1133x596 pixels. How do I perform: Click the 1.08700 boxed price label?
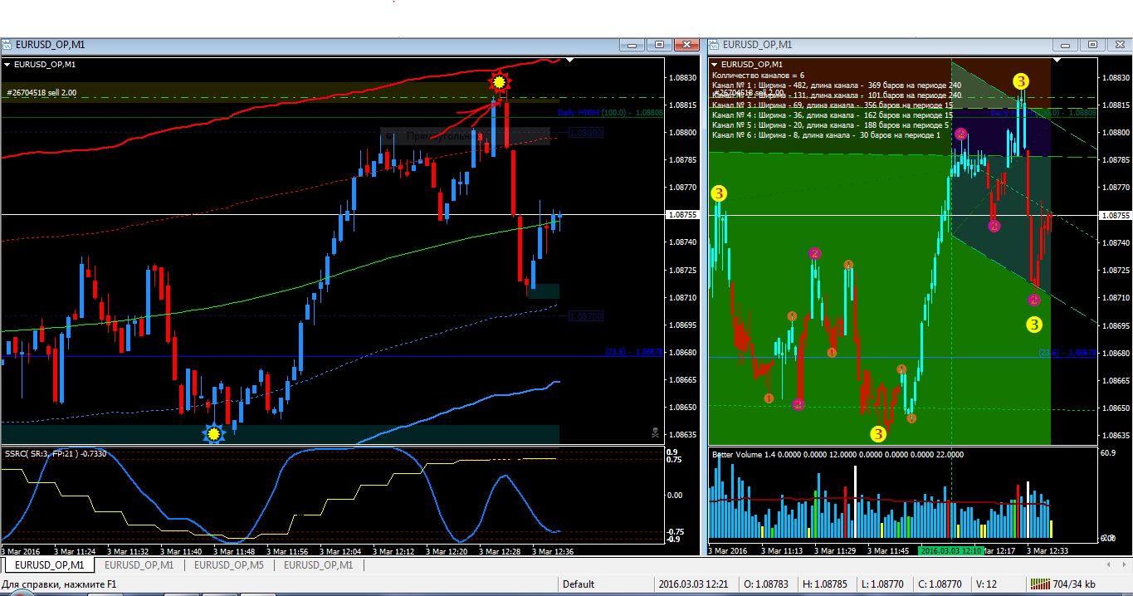(x=588, y=316)
